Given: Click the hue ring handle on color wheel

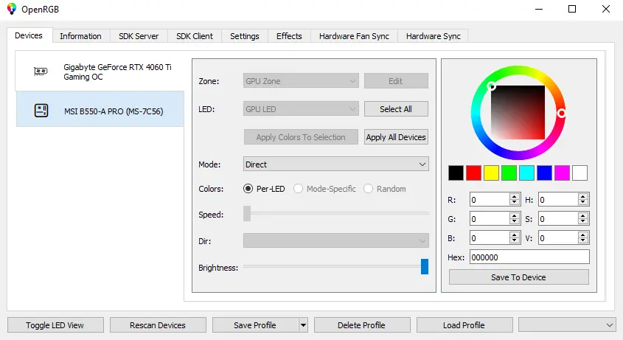Looking at the screenshot, I should tap(561, 114).
